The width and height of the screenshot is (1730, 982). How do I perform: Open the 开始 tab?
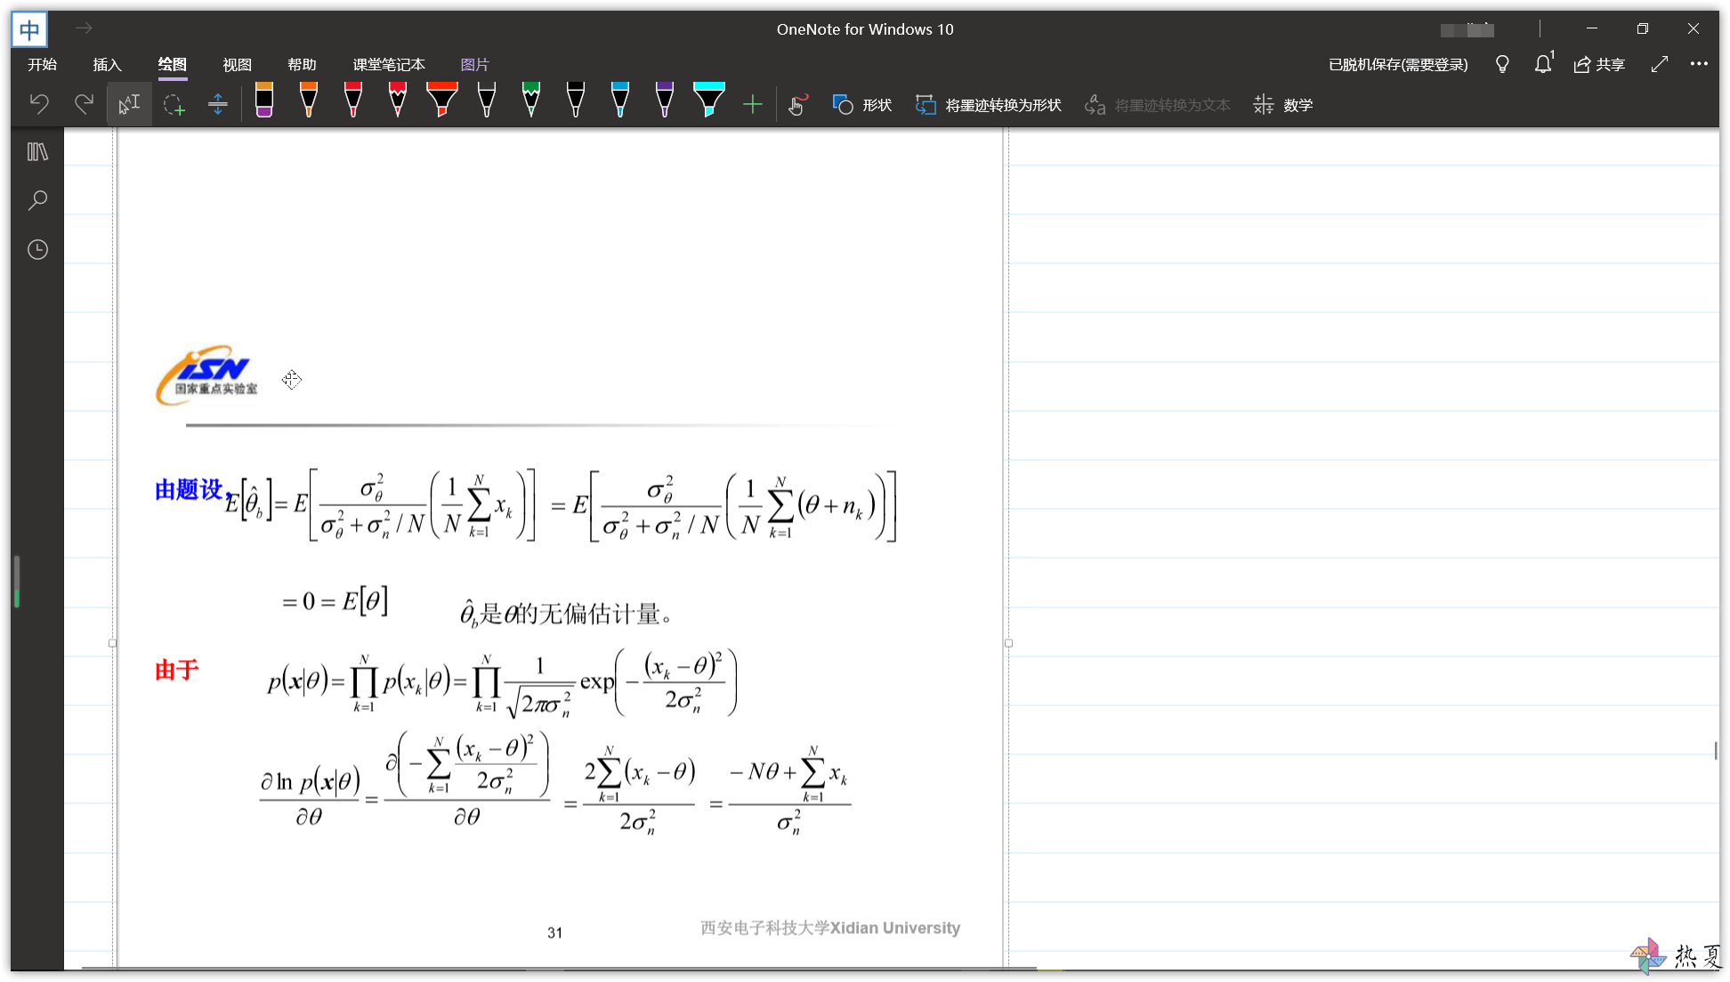click(42, 64)
